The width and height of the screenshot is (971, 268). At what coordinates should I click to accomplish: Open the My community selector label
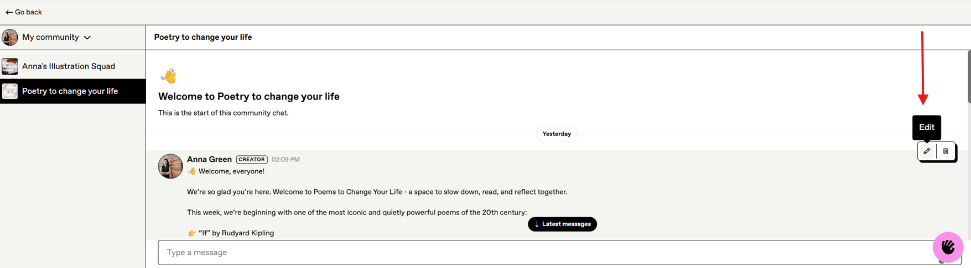coord(50,37)
